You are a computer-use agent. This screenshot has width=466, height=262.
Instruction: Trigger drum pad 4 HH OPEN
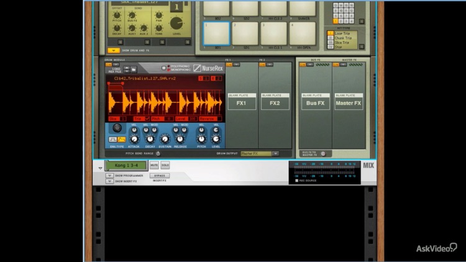tap(302, 34)
